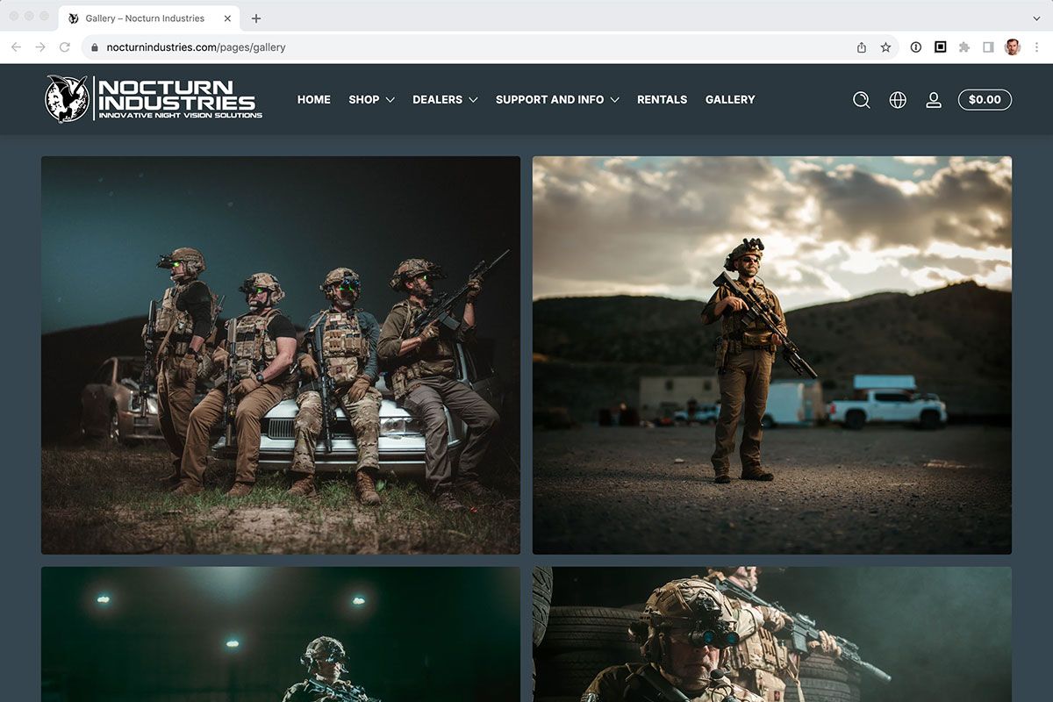Go to the Home menu item
The image size is (1053, 702).
pos(314,100)
